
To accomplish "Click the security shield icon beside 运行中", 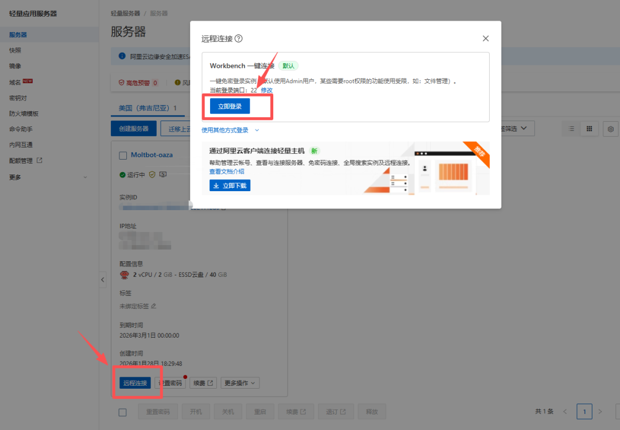I will pyautogui.click(x=152, y=175).
